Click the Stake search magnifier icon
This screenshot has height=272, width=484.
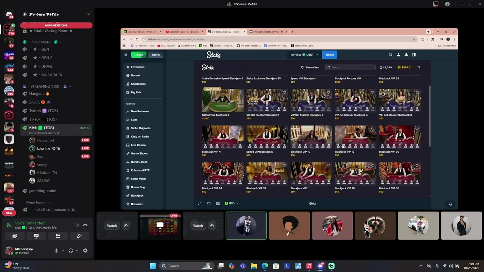pos(391,55)
